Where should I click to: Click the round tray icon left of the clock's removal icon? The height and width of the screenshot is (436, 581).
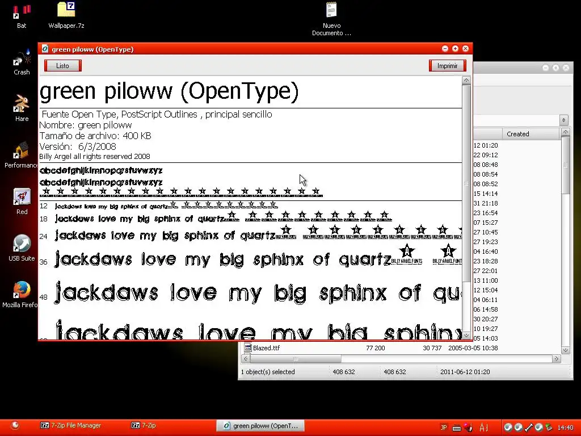coord(539,427)
